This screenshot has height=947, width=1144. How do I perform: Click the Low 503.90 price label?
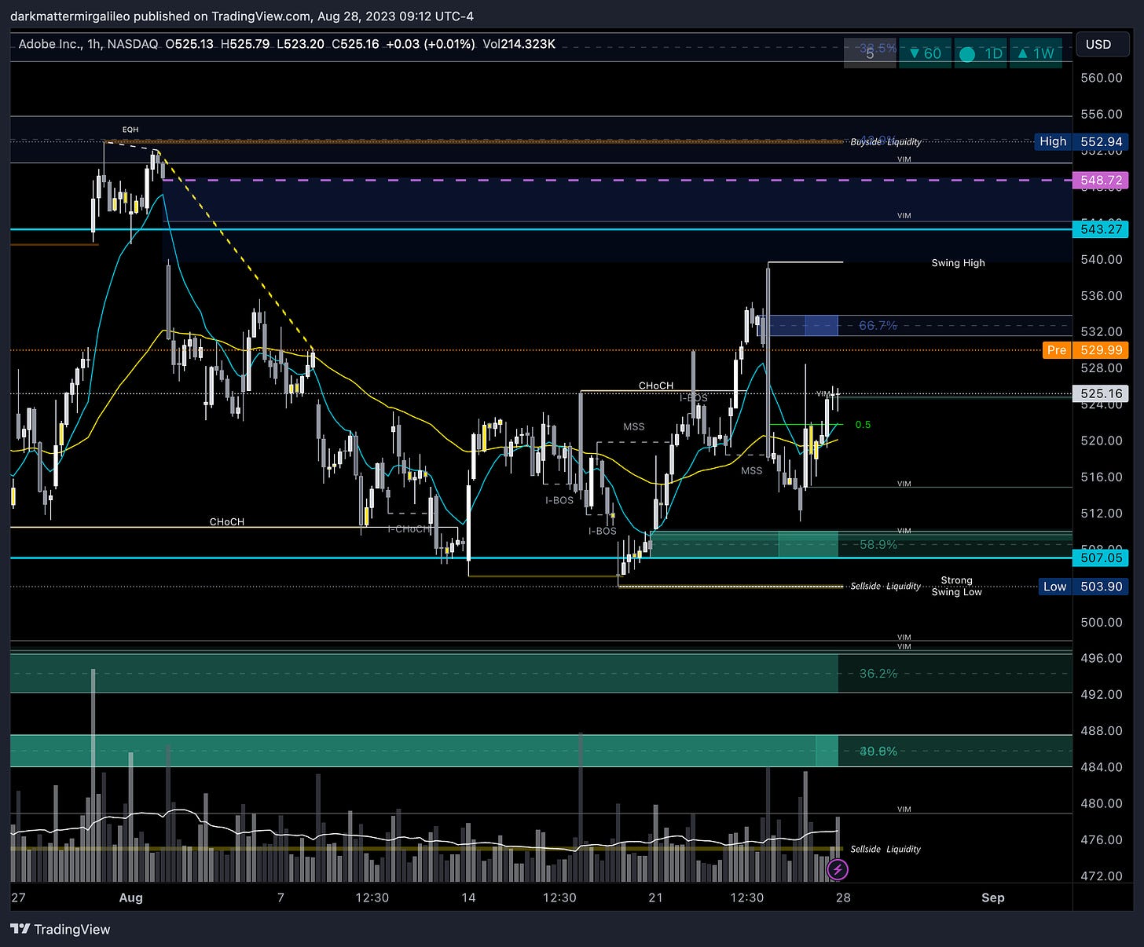[x=1083, y=587]
